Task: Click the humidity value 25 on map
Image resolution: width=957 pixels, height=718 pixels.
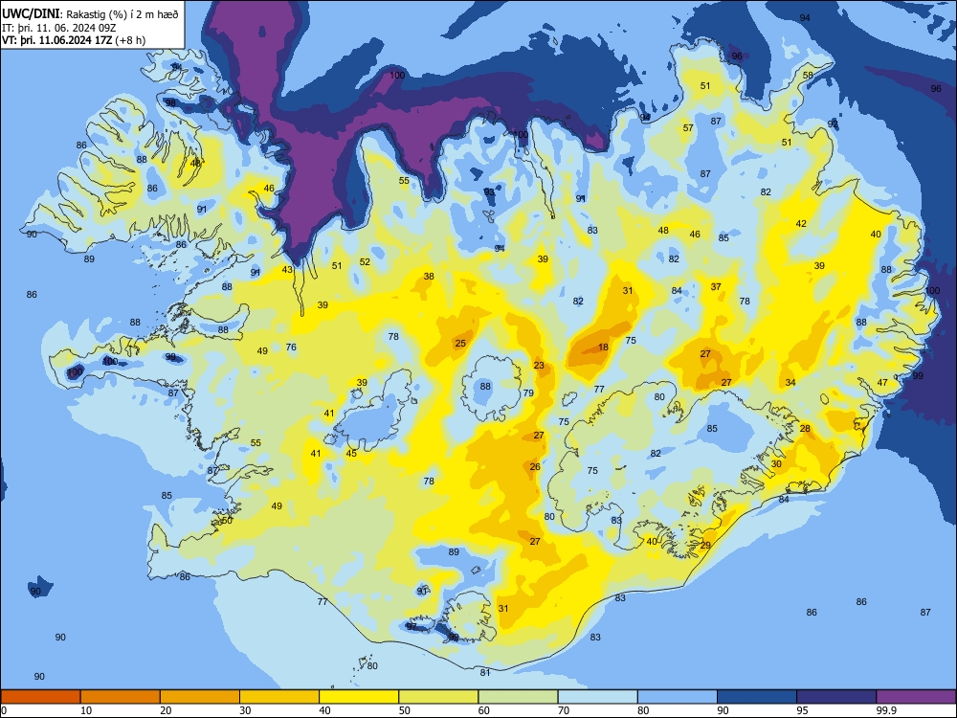Action: tap(460, 344)
